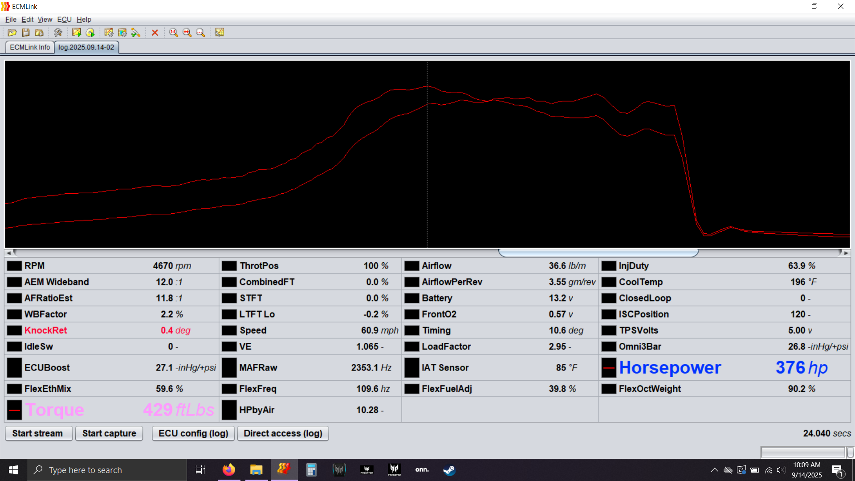This screenshot has height=481, width=855.
Task: Click the plug with green checkmark icon
Action: [x=136, y=33]
